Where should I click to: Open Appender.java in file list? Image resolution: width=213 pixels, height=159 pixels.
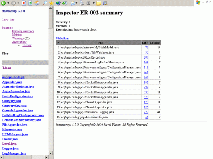click(12, 82)
